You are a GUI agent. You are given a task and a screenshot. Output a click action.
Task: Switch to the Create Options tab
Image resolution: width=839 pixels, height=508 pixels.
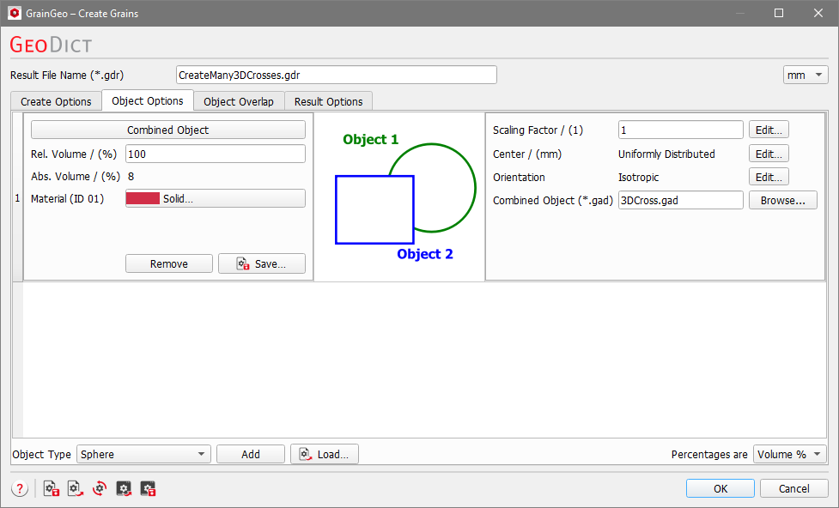tap(56, 101)
